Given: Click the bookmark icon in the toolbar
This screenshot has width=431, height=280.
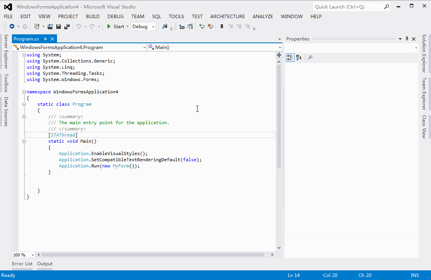Looking at the screenshot, I should [x=221, y=26].
